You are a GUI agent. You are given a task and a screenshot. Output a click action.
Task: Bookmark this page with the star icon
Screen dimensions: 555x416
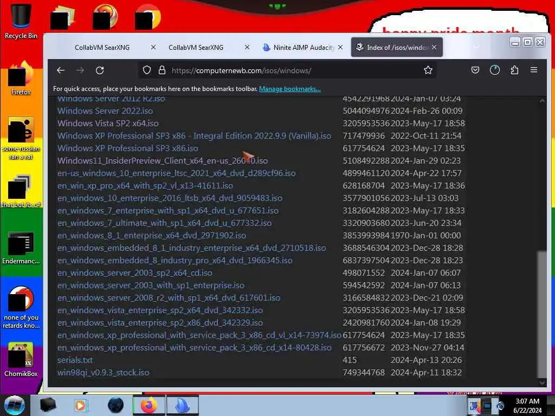[428, 70]
